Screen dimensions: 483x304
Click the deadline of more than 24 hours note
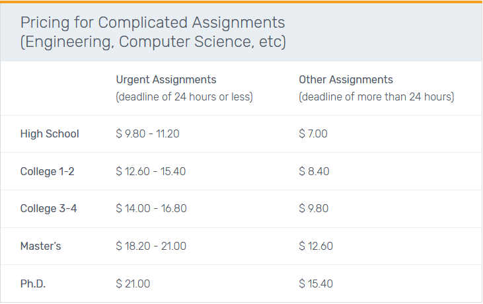[x=376, y=96]
